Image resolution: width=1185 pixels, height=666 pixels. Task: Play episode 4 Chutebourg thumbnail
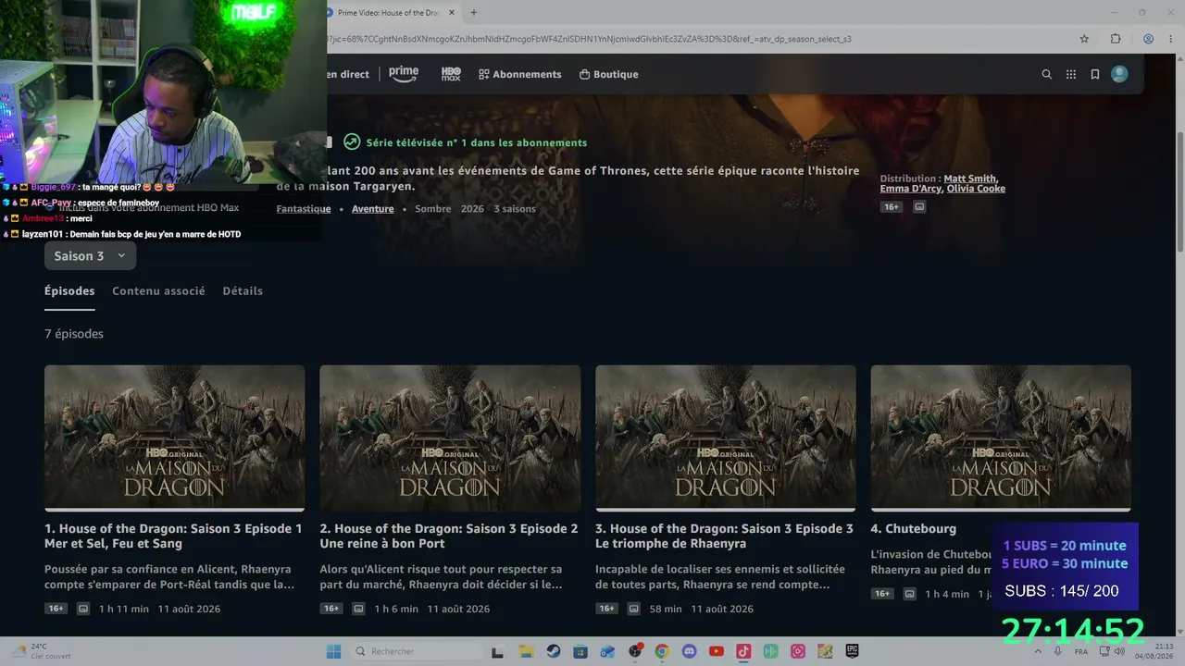coord(1001,438)
